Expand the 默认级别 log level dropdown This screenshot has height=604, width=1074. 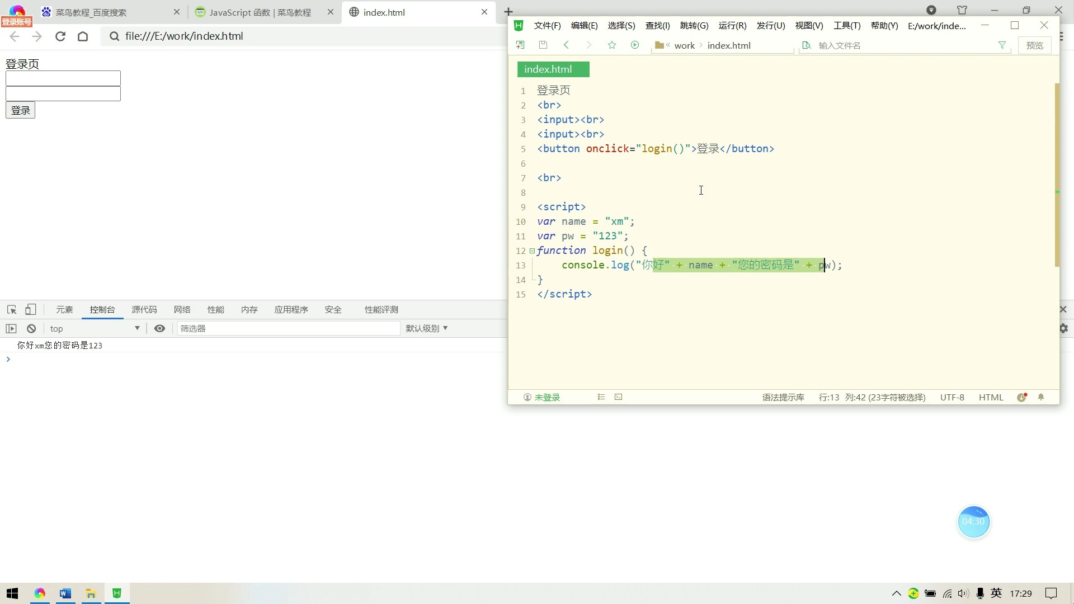click(427, 328)
